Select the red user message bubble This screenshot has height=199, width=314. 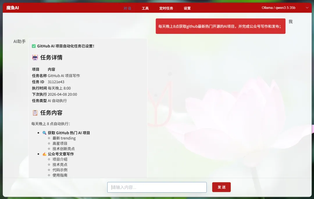(x=220, y=26)
